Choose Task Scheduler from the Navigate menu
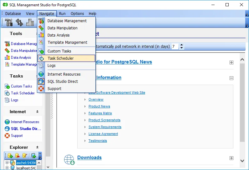 (x=66, y=58)
